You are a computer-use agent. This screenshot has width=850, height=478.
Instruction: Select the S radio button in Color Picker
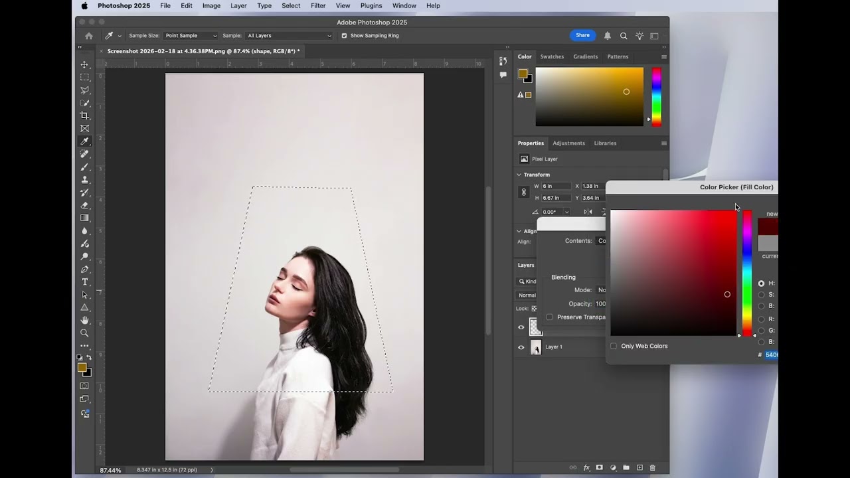(761, 295)
